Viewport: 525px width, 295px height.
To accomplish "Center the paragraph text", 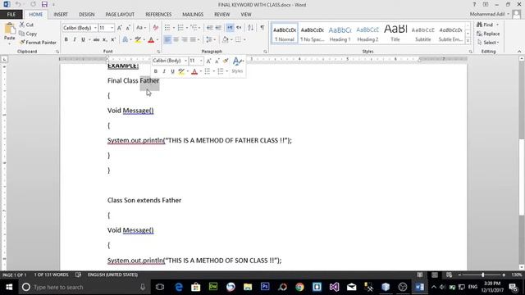I will pyautogui.click(x=176, y=40).
